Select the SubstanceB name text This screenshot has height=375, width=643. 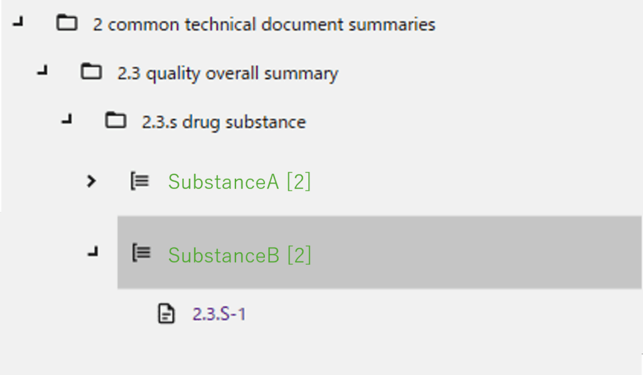[x=223, y=255]
